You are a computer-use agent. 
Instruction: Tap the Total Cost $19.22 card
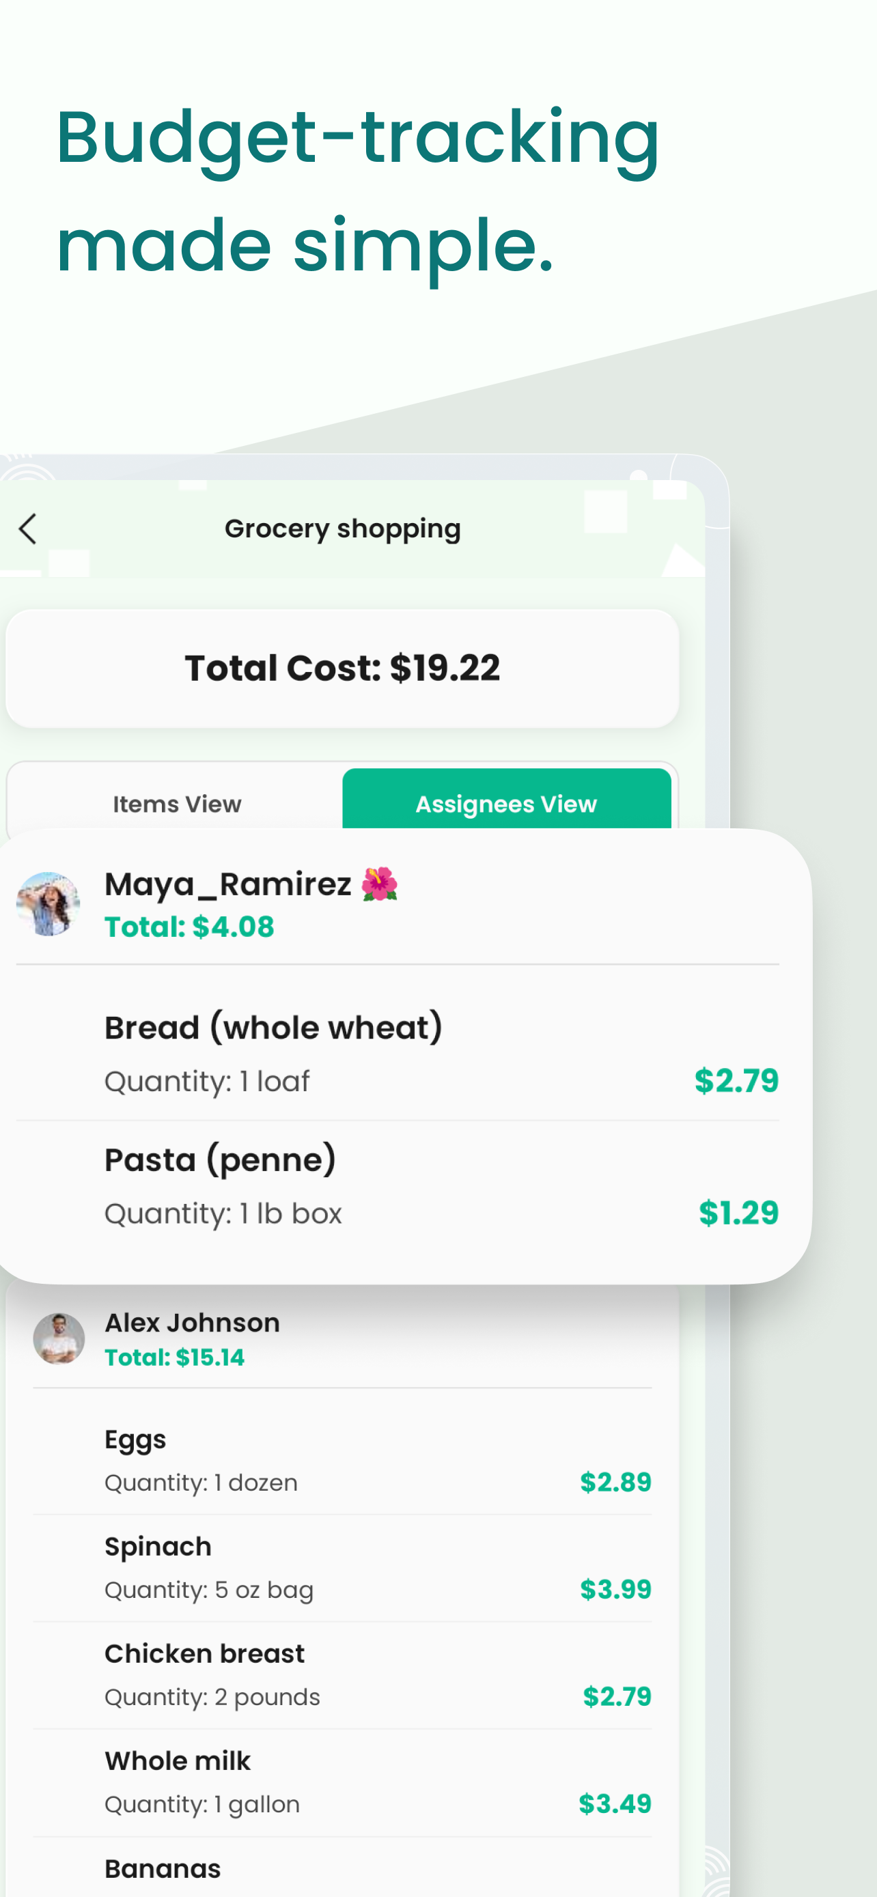pos(342,668)
